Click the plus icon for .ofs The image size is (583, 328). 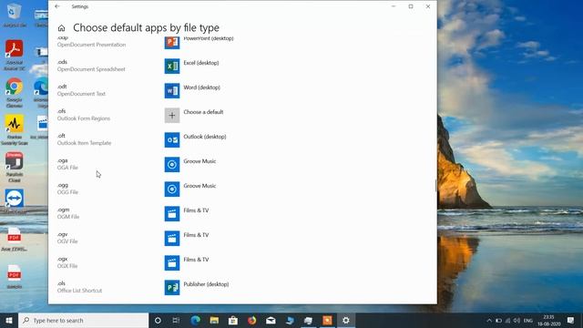(172, 116)
